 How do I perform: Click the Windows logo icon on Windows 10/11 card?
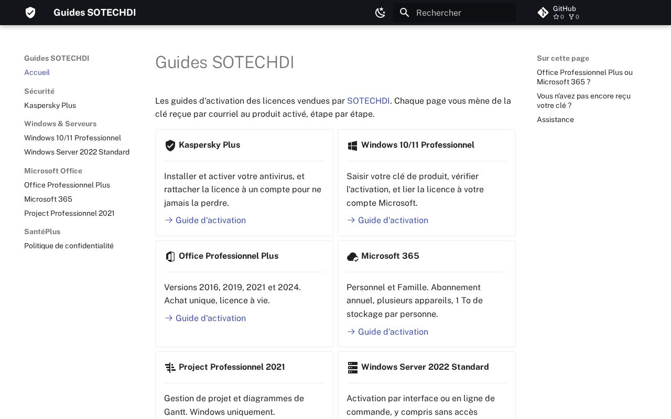click(352, 146)
